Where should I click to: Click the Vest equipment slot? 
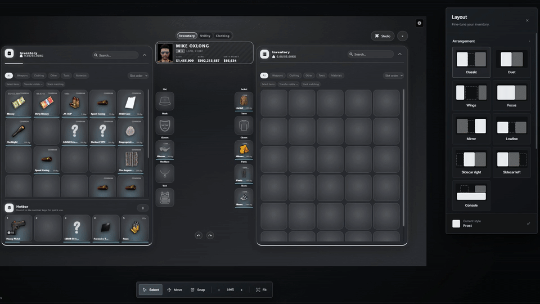pyautogui.click(x=165, y=198)
